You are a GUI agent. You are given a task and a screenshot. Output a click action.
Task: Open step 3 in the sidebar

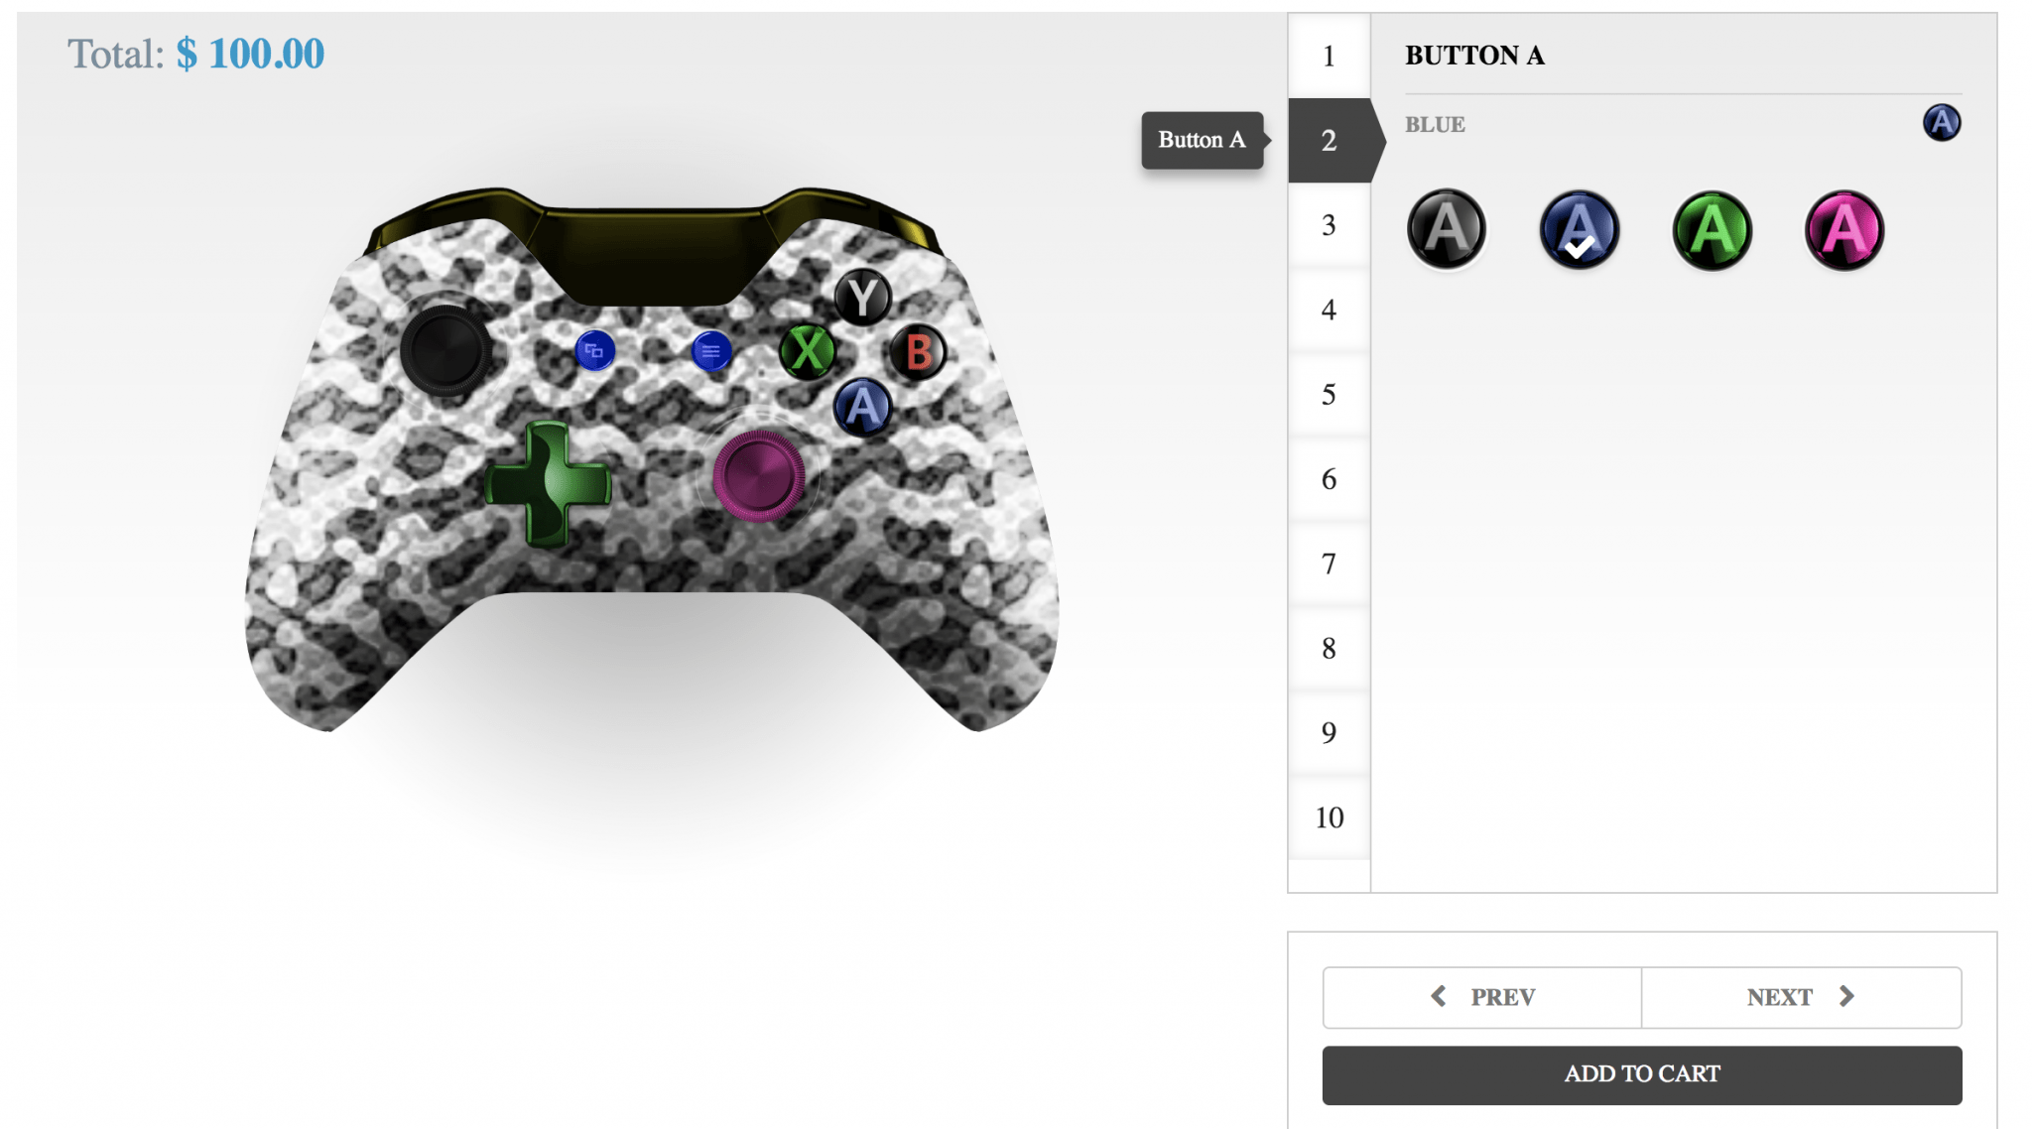(x=1329, y=225)
